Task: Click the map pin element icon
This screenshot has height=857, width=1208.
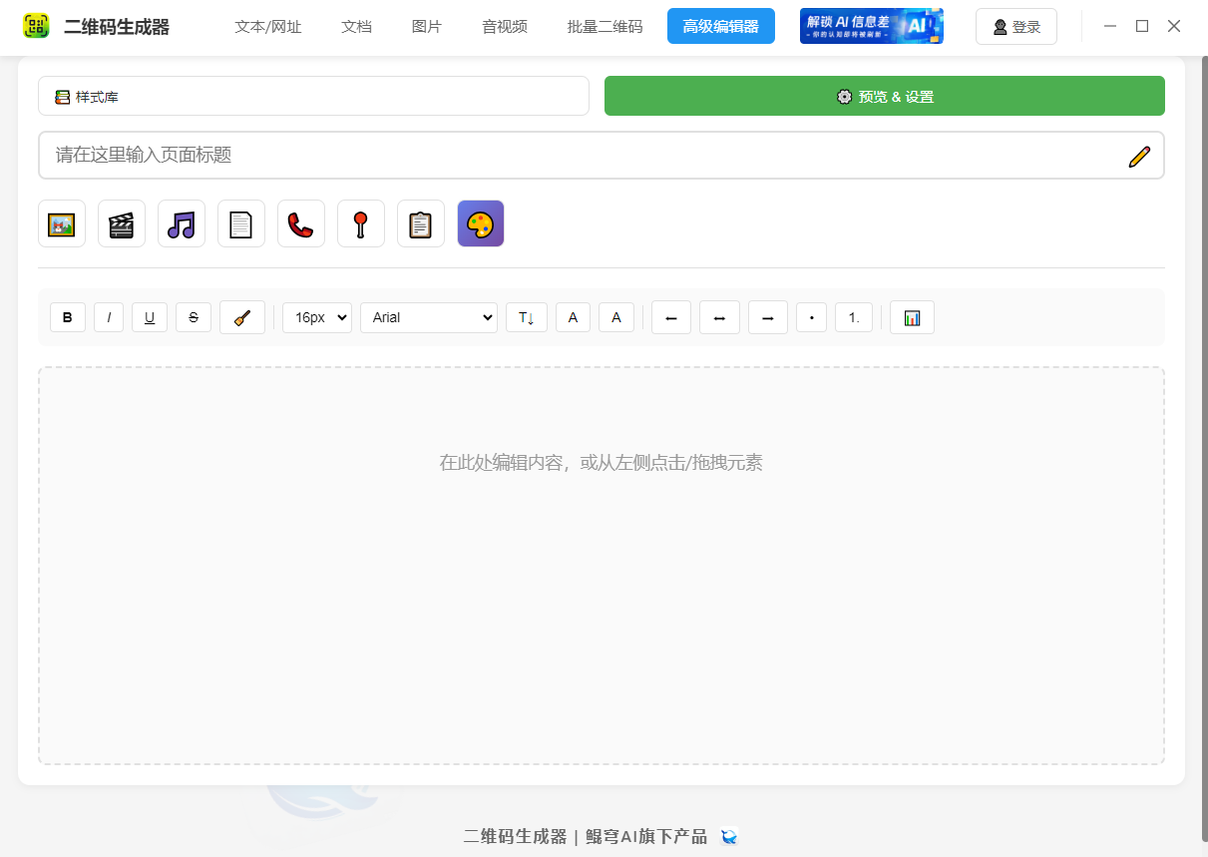Action: pyautogui.click(x=361, y=223)
